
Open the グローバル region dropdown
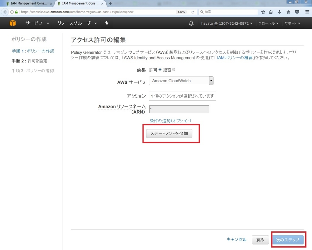click(x=268, y=23)
